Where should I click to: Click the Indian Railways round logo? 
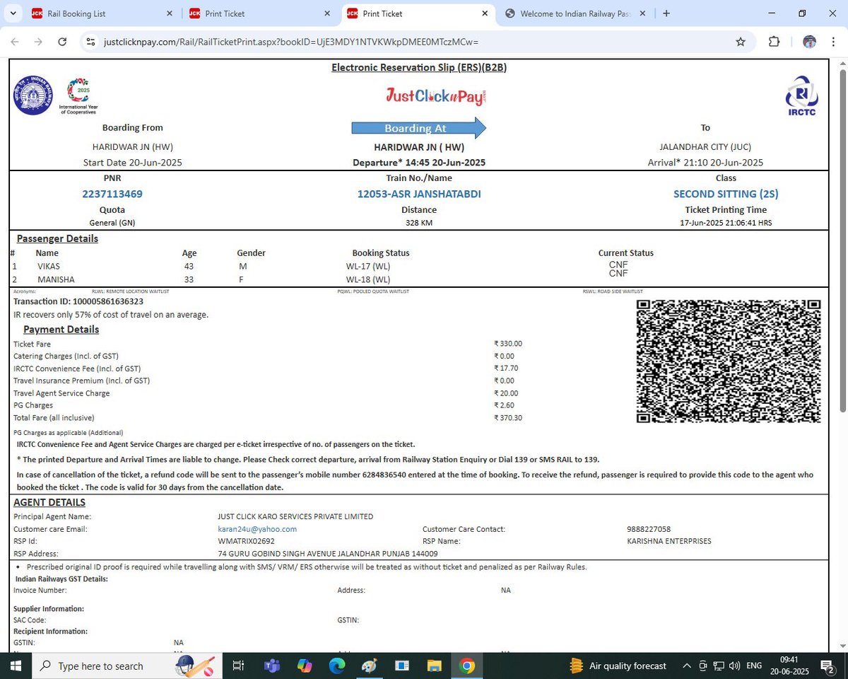pos(33,95)
